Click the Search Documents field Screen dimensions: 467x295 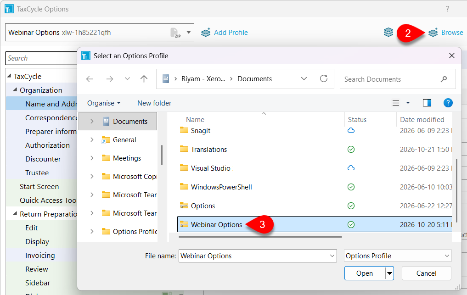coord(398,79)
